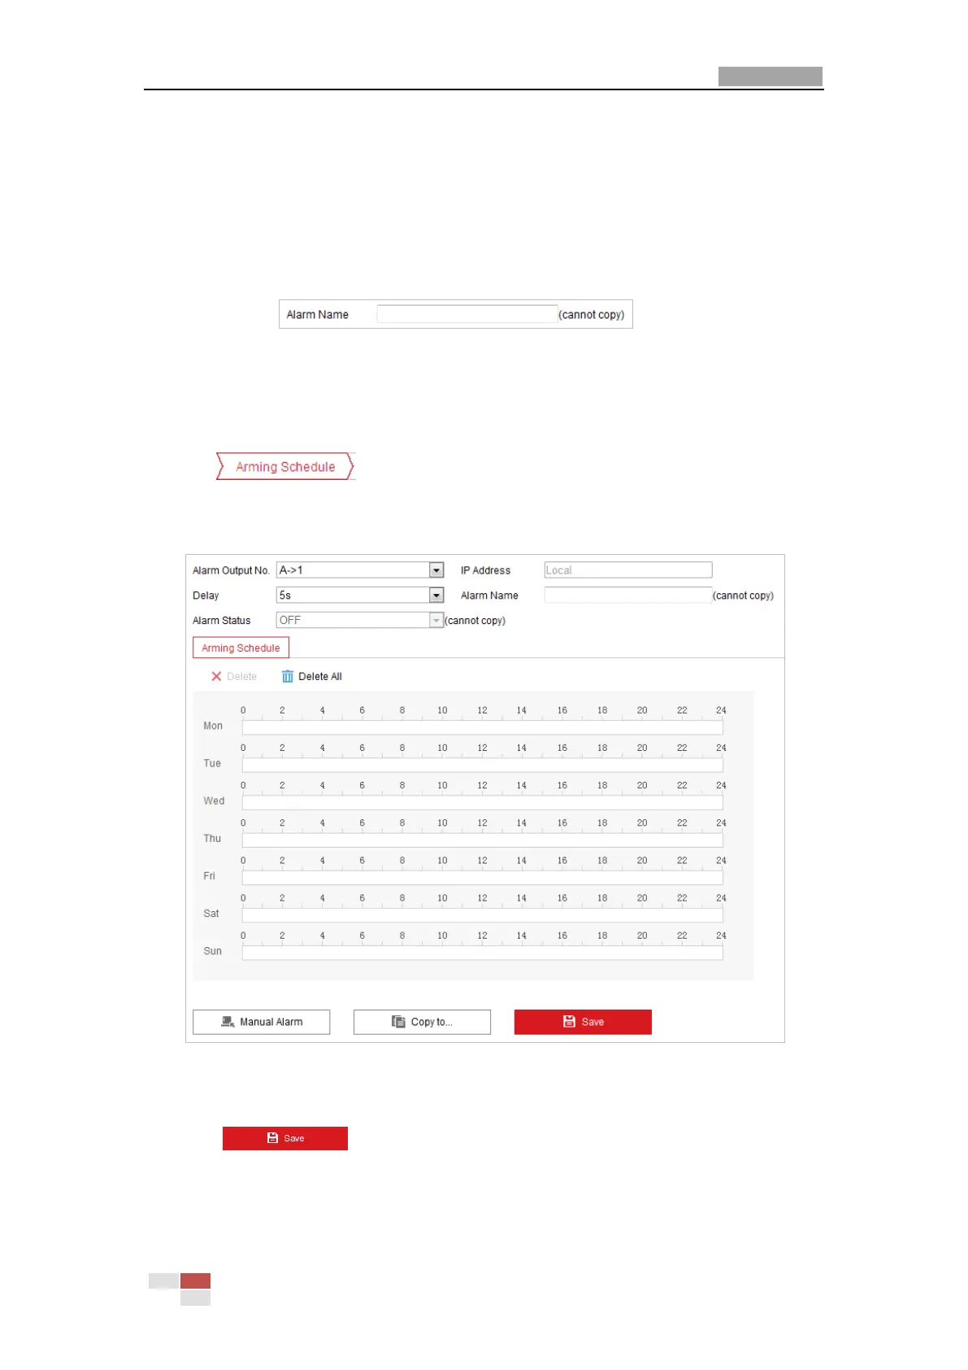Image resolution: width=968 pixels, height=1370 pixels.
Task: Click the Arming Schedule arrow-shaped label
Action: coord(285,466)
